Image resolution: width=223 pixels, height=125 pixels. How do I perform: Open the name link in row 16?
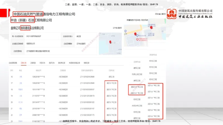(x=21, y=77)
